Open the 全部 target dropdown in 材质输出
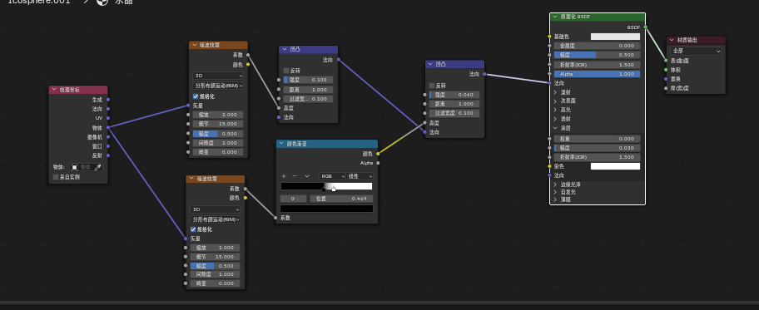 coord(696,51)
